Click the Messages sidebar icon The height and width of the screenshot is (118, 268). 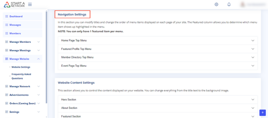click(7, 25)
